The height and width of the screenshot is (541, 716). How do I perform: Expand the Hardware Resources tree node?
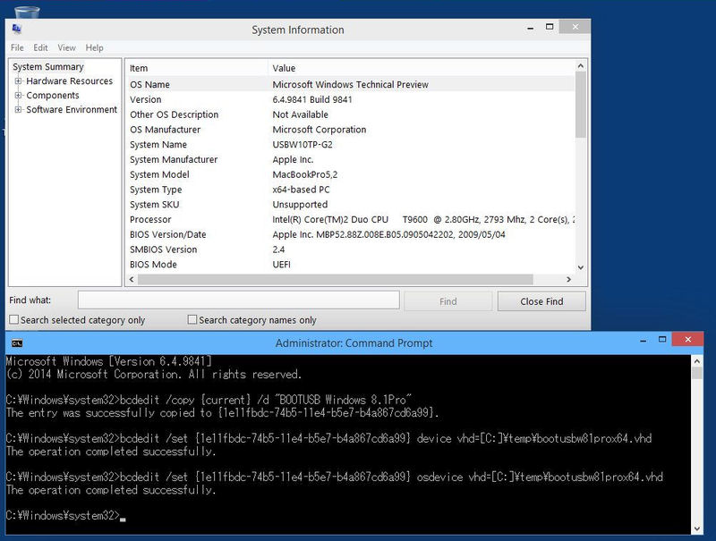(18, 81)
